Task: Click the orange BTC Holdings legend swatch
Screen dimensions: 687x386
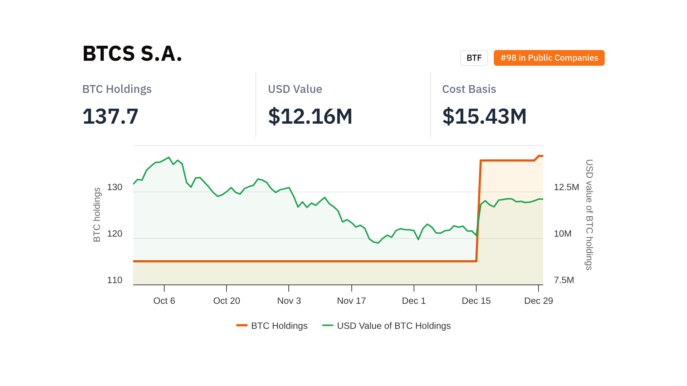Action: tap(242, 325)
